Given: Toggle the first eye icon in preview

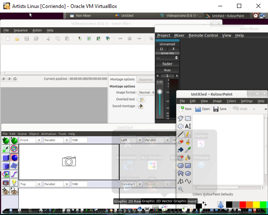Looking at the screenshot, I should point(4,78).
